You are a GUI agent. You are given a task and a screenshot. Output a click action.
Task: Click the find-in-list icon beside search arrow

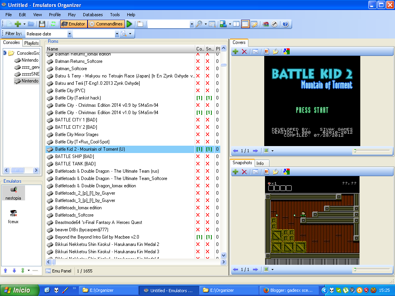[x=212, y=24]
